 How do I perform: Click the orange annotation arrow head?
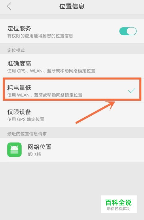click(x=111, y=105)
